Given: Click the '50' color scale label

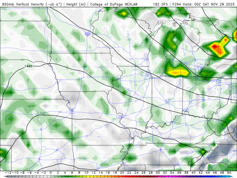Looking at the screenshot, I should [x=229, y=173].
